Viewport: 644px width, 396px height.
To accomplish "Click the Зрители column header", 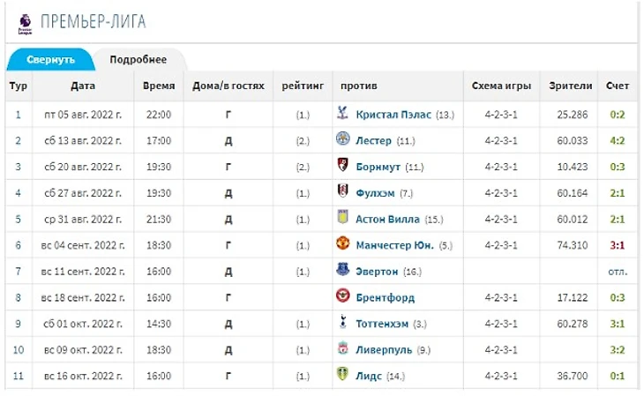I will (x=570, y=86).
